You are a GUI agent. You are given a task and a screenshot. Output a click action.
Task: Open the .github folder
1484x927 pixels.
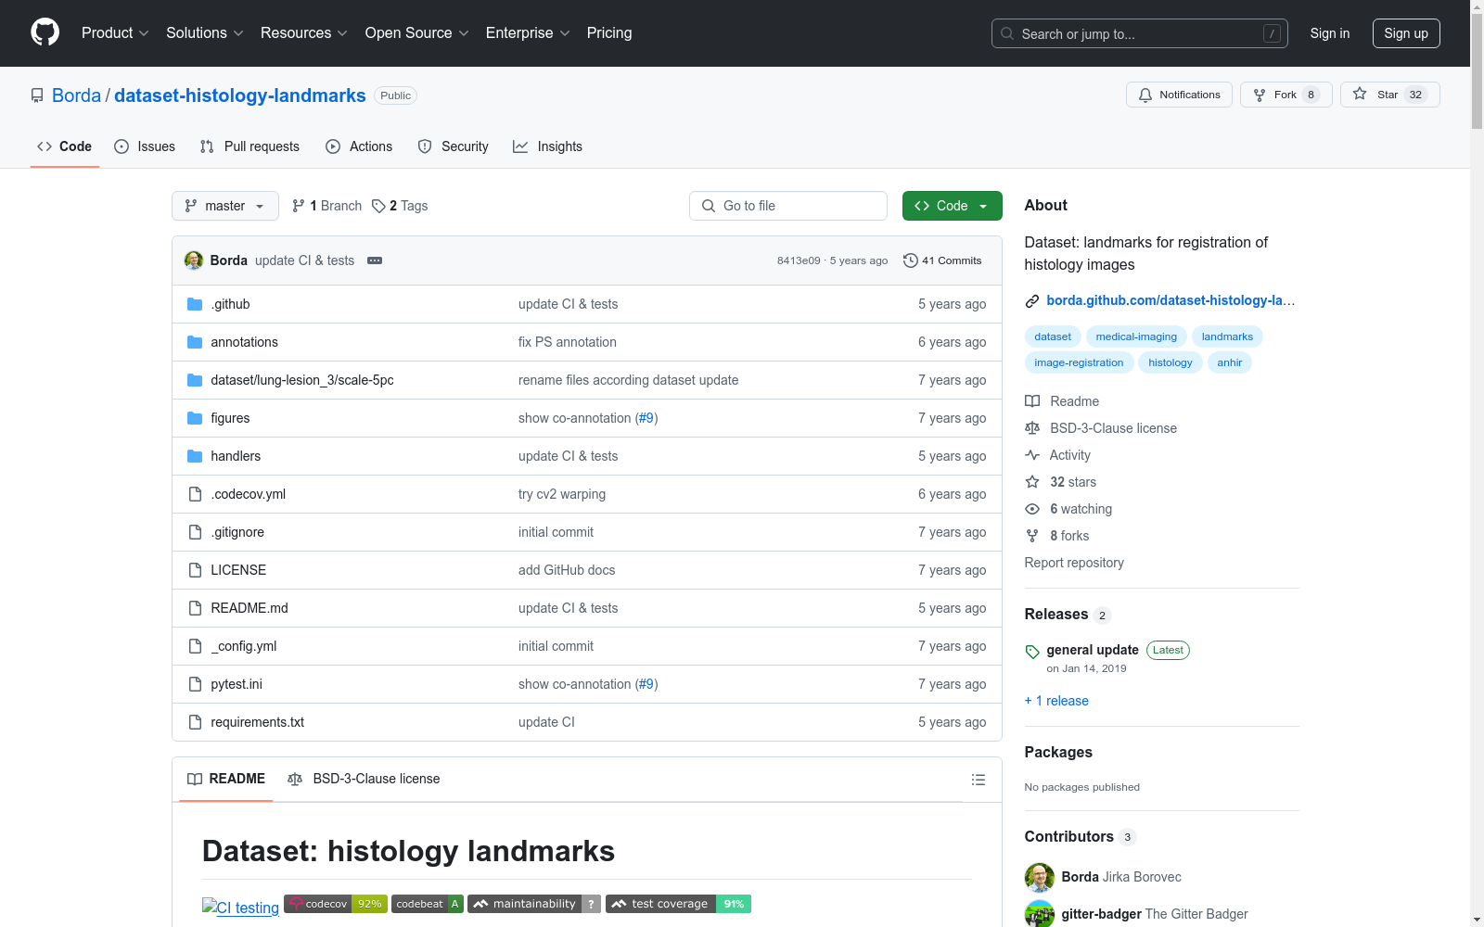pyautogui.click(x=230, y=304)
